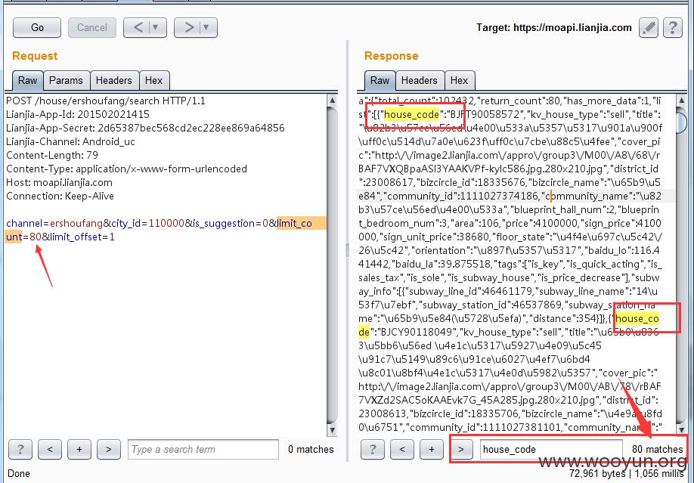The height and width of the screenshot is (483, 694).
Task: Focus the request 'Type a search term' field
Action: pos(203,449)
